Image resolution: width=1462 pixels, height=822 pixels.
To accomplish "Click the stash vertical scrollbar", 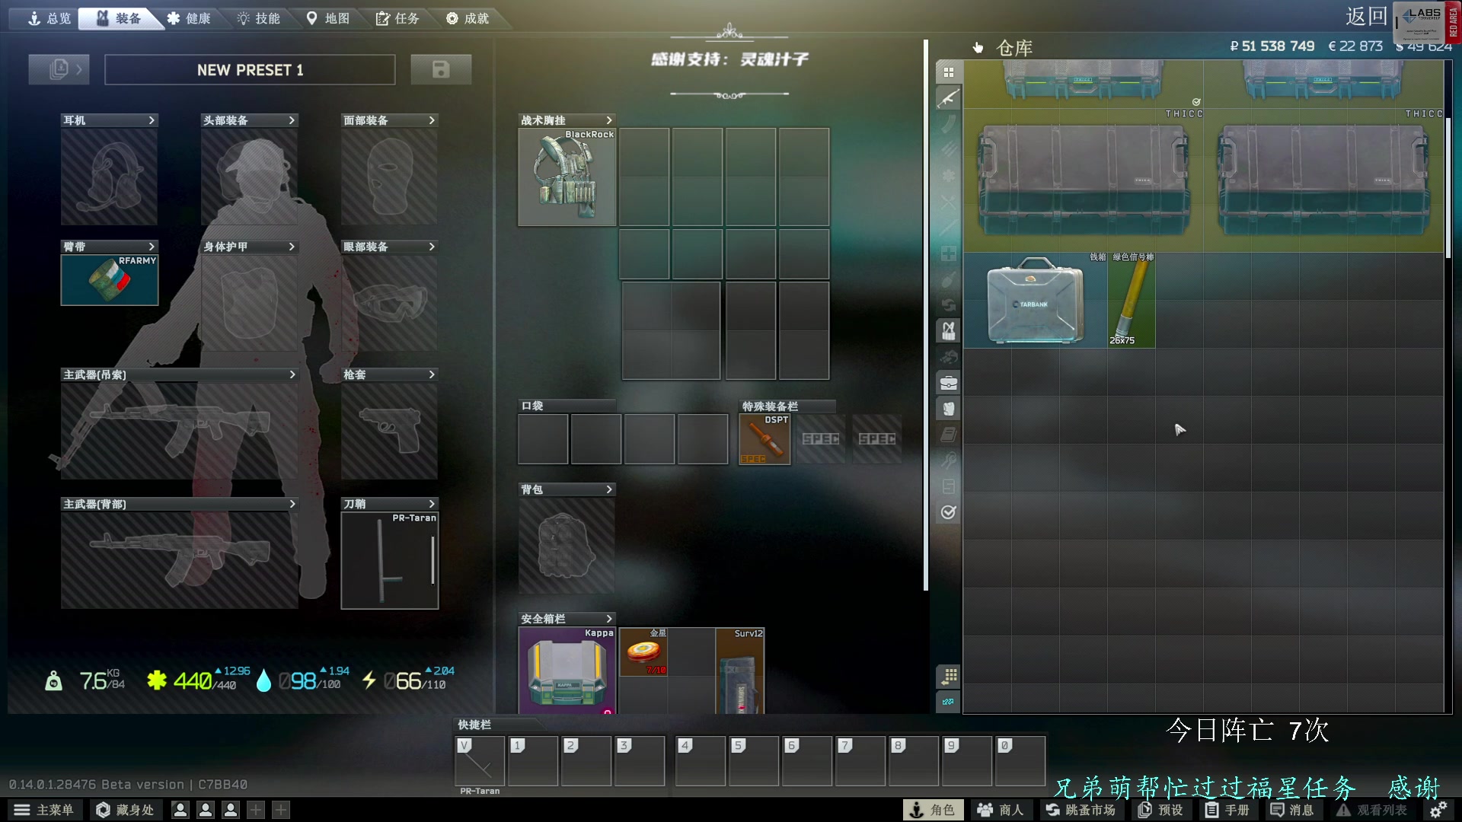I will click(x=1448, y=186).
